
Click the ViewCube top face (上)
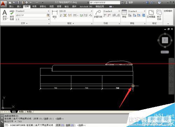coord(165,40)
